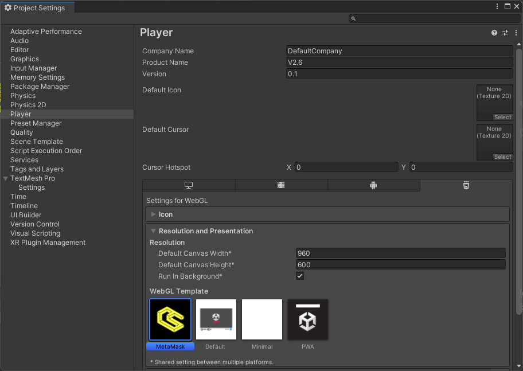Viewport: 523px width, 371px height.
Task: Click Select button for Default Icon
Action: pyautogui.click(x=502, y=118)
